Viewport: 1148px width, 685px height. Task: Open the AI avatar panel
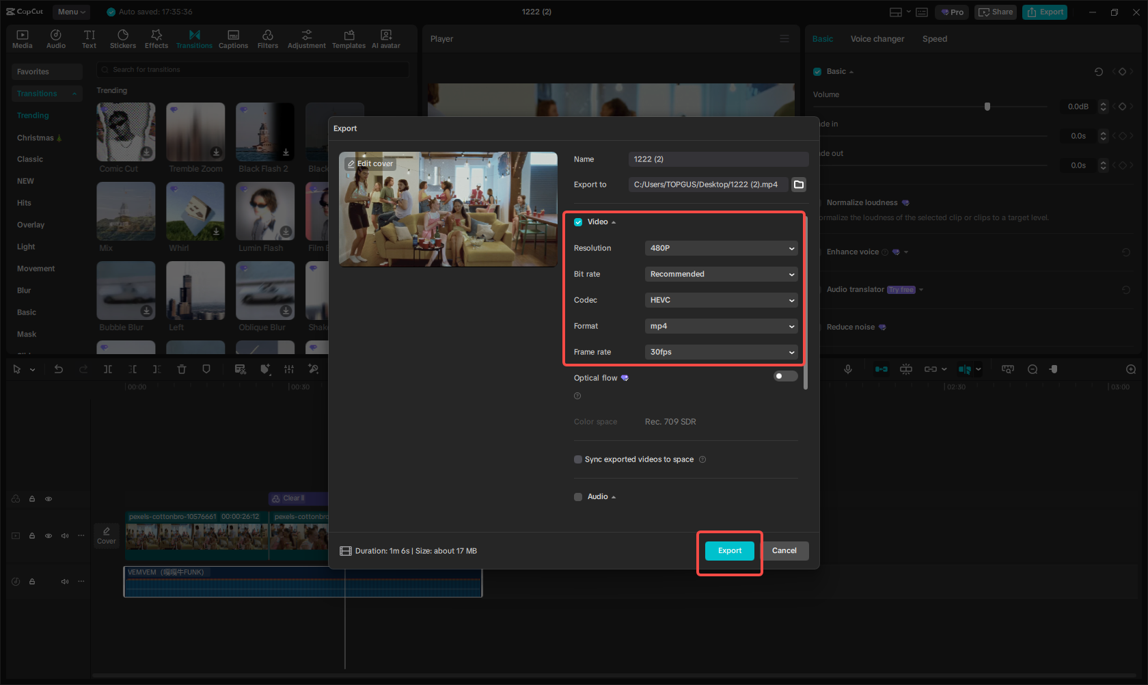(x=385, y=38)
